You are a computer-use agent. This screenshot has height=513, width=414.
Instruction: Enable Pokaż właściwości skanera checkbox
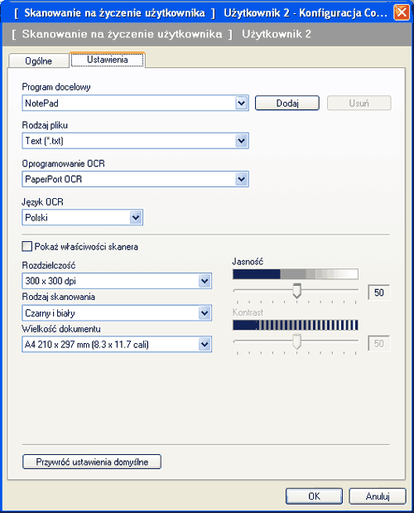pyautogui.click(x=26, y=246)
